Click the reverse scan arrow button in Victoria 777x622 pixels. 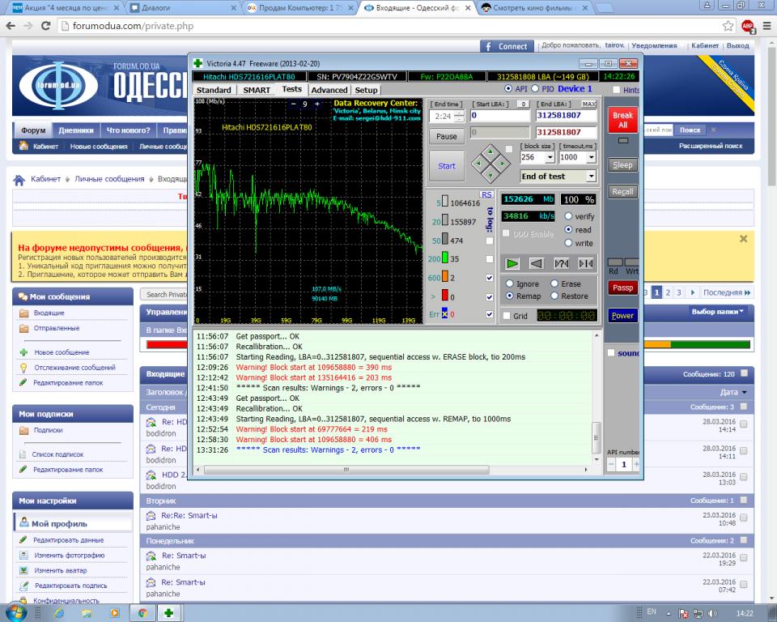536,263
